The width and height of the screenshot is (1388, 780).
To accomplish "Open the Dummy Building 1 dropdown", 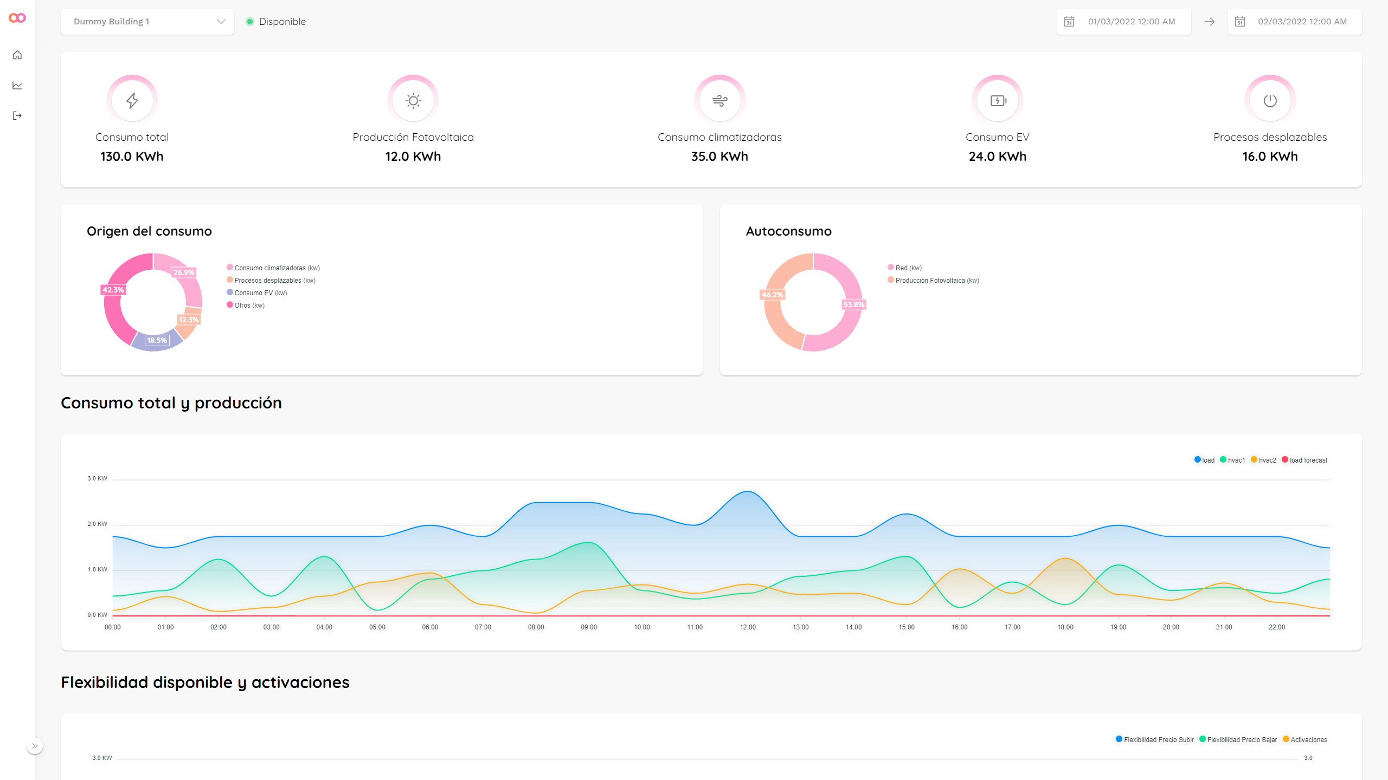I will [x=147, y=22].
